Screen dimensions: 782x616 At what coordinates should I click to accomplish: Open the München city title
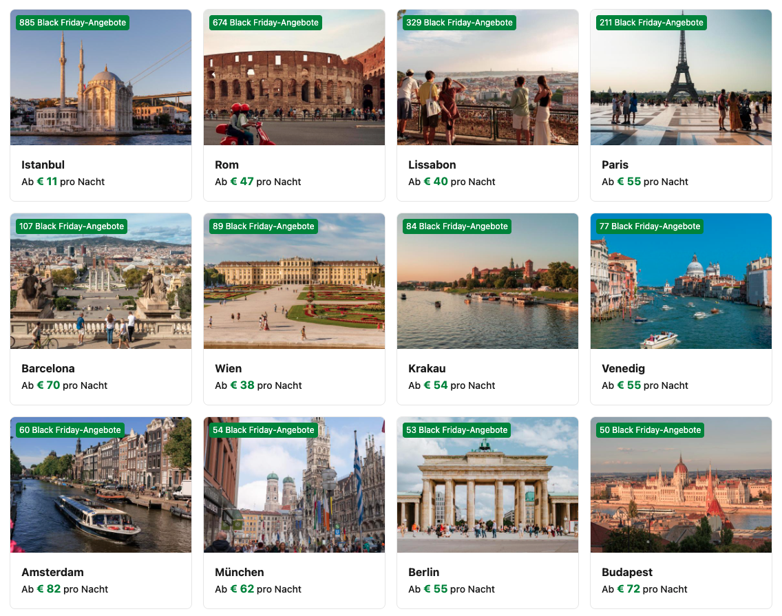tap(240, 572)
